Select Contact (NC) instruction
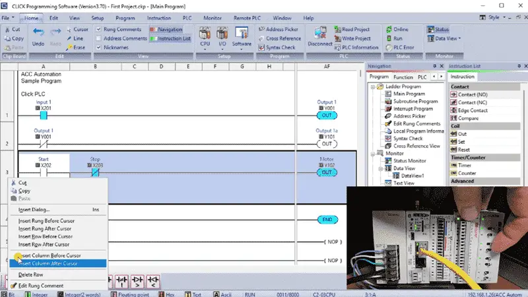528x297 pixels. [469, 102]
